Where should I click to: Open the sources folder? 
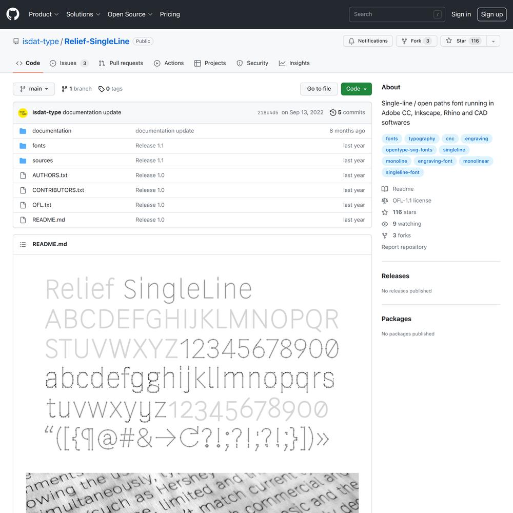coord(43,160)
